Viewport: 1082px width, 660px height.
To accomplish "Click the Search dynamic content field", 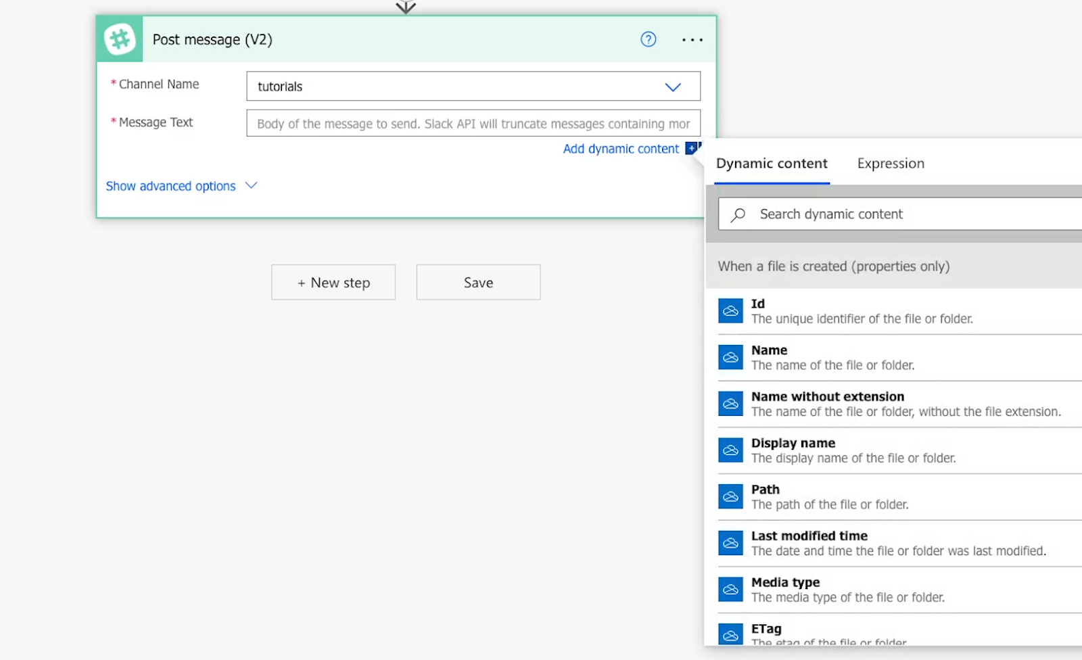I will (900, 214).
